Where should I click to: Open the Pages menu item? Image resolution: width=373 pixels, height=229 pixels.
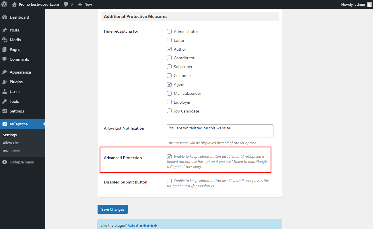point(23,50)
